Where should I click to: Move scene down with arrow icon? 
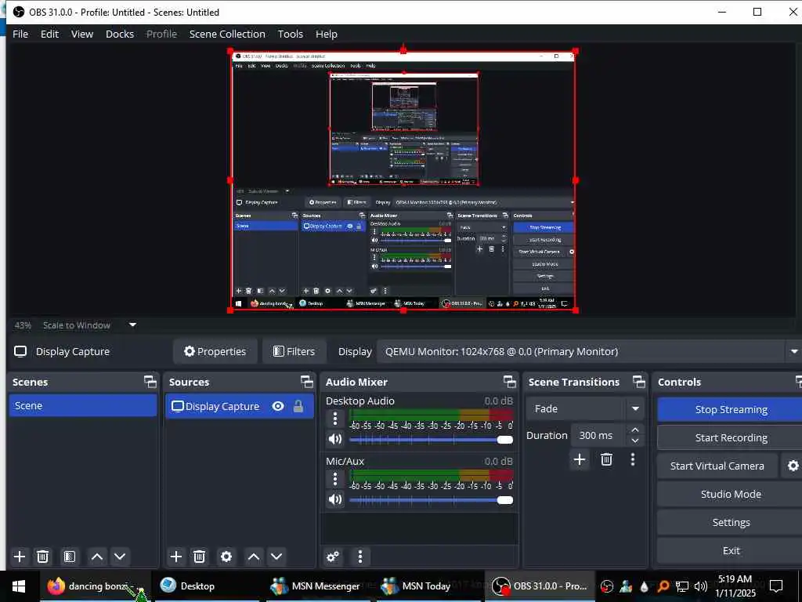click(x=120, y=557)
